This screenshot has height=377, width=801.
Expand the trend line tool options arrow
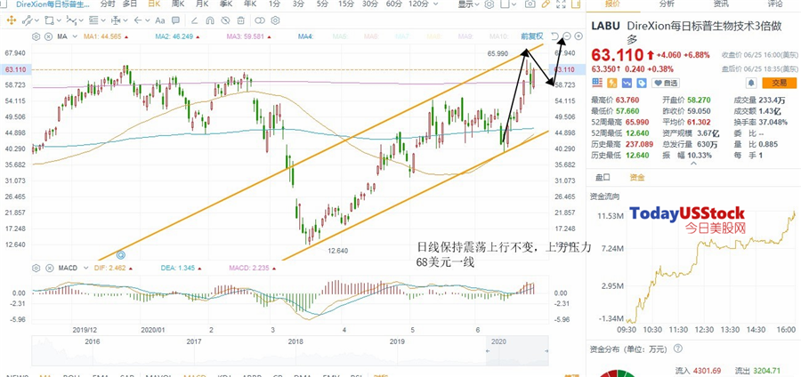37,21
